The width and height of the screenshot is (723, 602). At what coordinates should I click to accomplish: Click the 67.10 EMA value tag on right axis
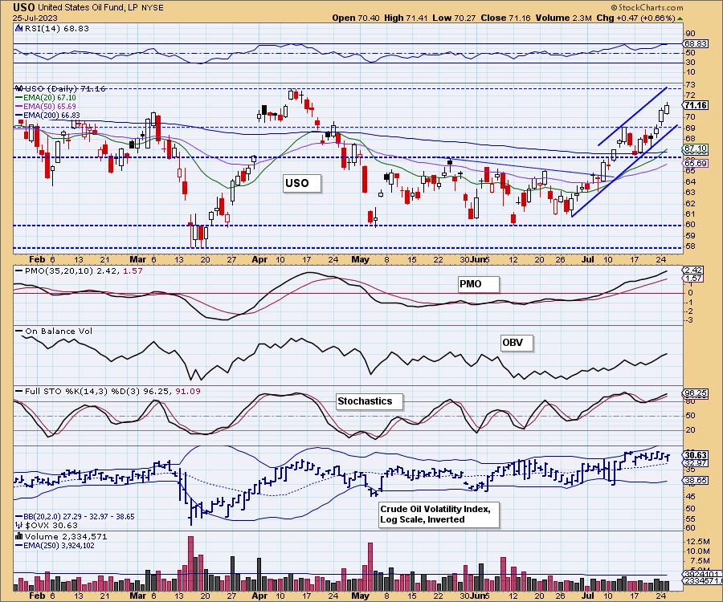coord(696,148)
